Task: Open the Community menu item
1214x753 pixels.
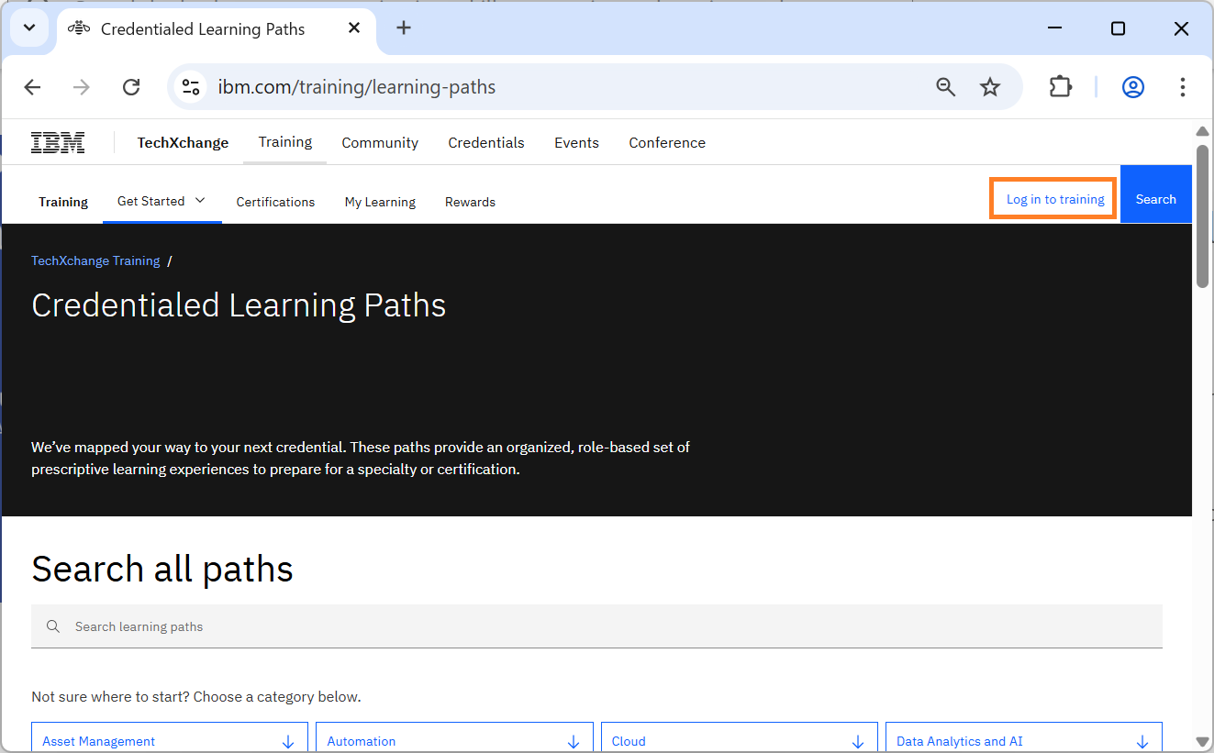Action: [x=380, y=142]
